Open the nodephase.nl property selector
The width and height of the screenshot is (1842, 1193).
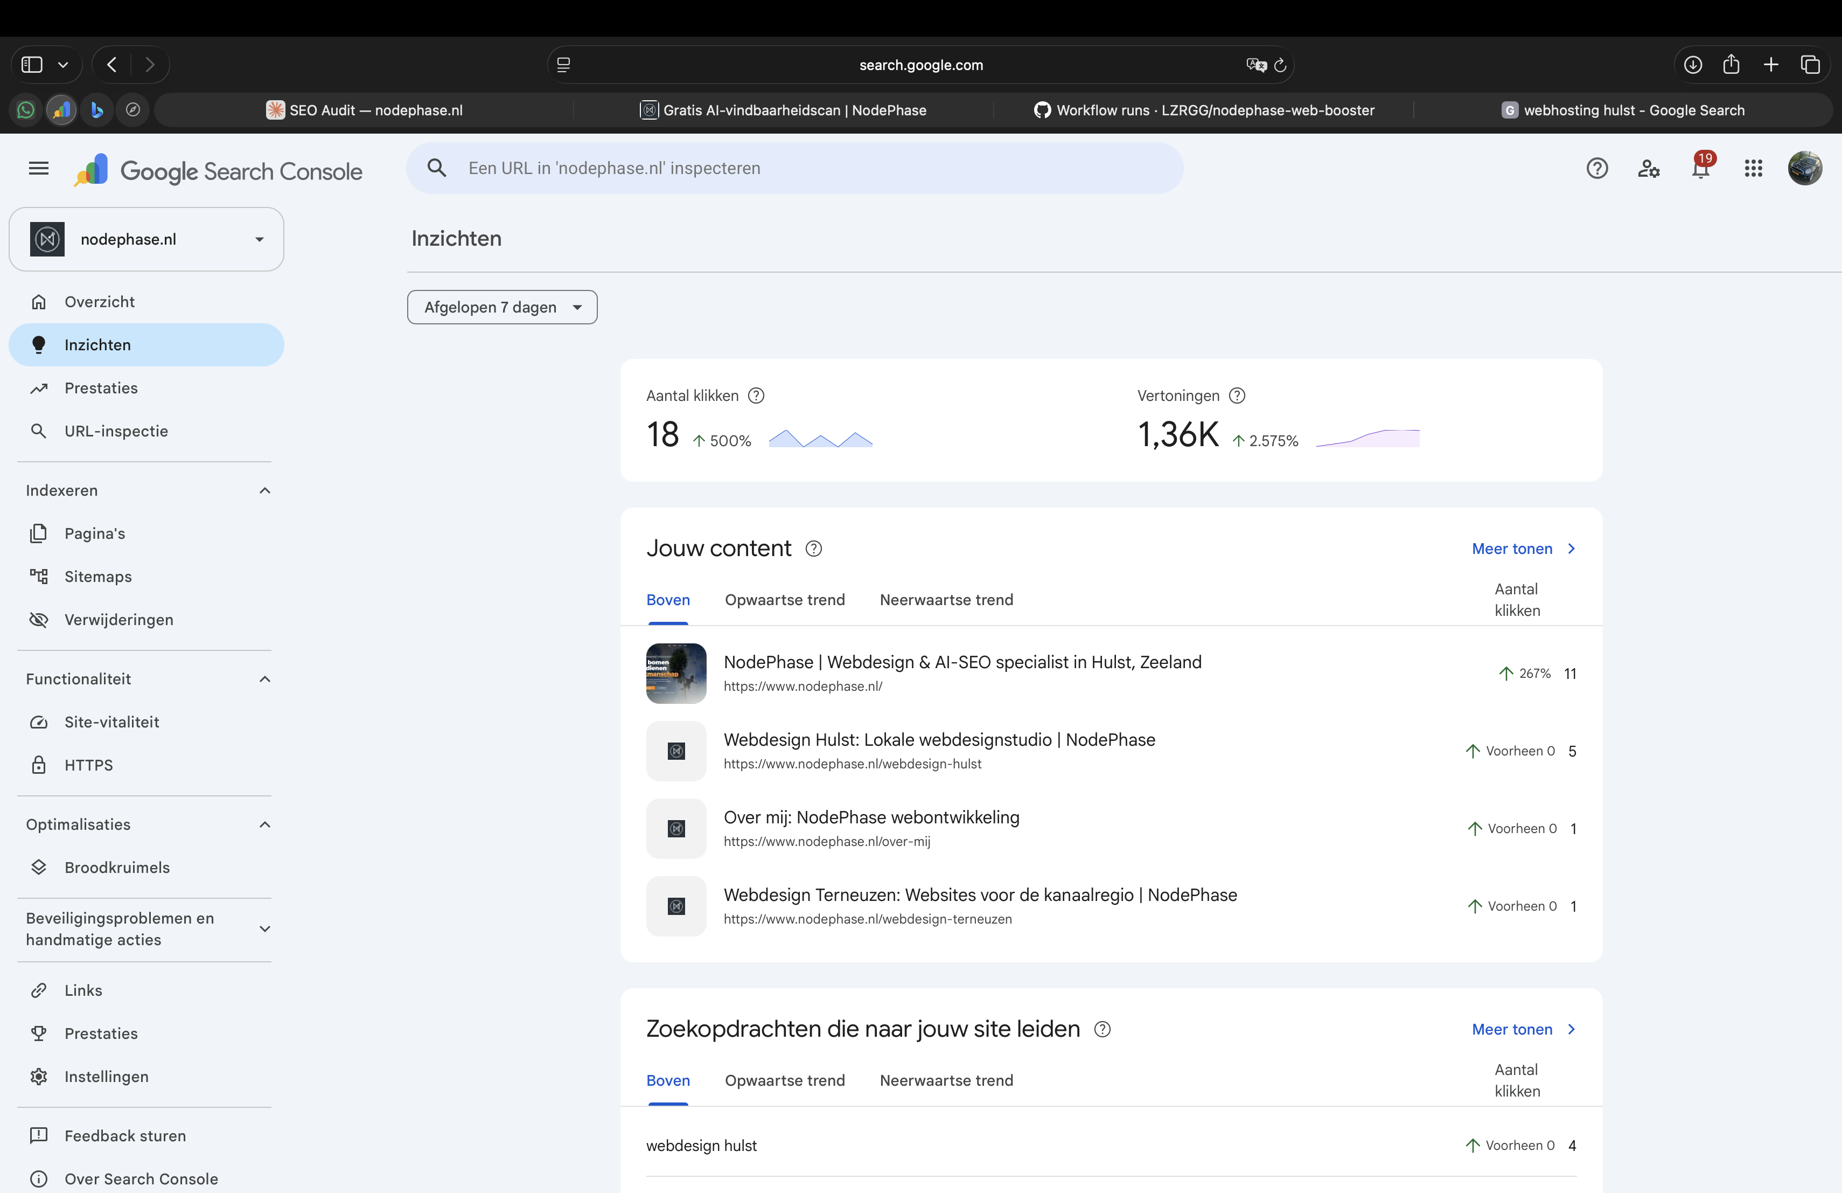(x=146, y=239)
